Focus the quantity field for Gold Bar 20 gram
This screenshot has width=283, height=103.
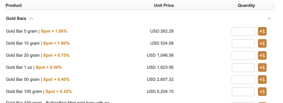point(243,55)
